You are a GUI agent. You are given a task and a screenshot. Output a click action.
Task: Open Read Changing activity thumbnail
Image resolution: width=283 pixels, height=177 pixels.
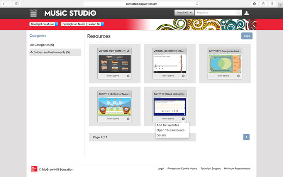(x=169, y=107)
